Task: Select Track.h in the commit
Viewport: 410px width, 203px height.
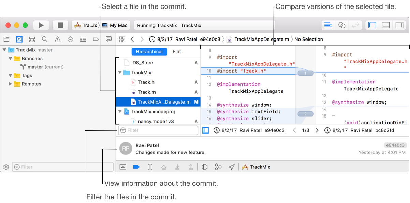Action: coord(158,82)
